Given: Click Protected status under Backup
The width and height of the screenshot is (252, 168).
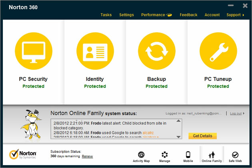Looking at the screenshot, I should [156, 86].
